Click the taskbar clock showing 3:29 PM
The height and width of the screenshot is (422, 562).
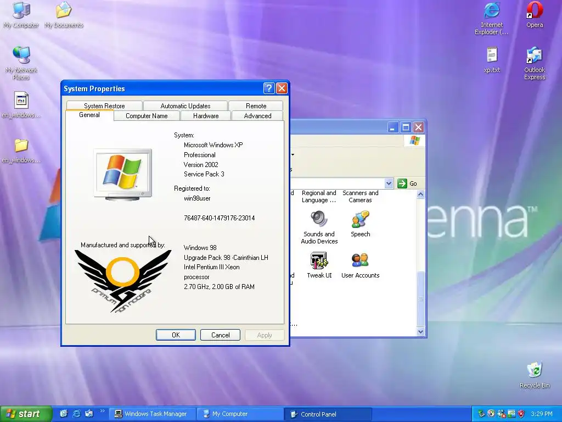pos(542,414)
